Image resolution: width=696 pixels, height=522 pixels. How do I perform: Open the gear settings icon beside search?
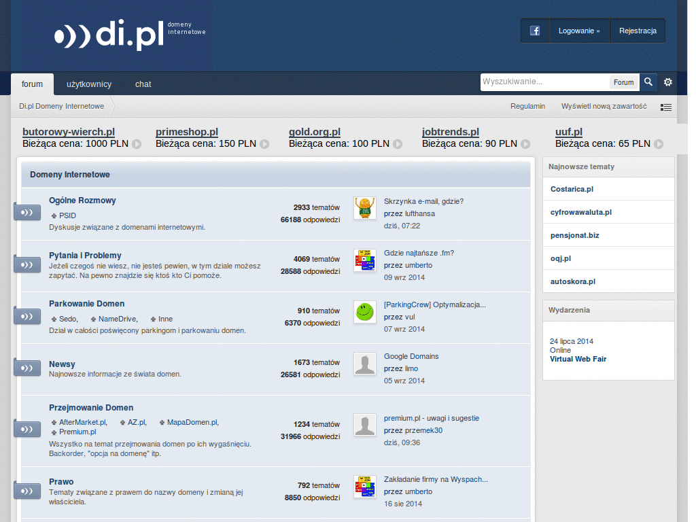(x=667, y=82)
